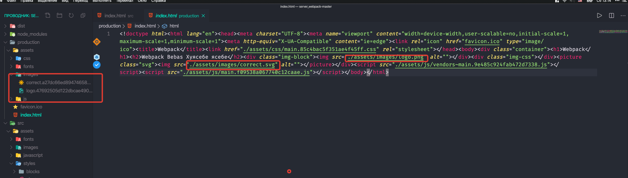Click the blue checkmark circle icon beside the gutter

coord(97,65)
